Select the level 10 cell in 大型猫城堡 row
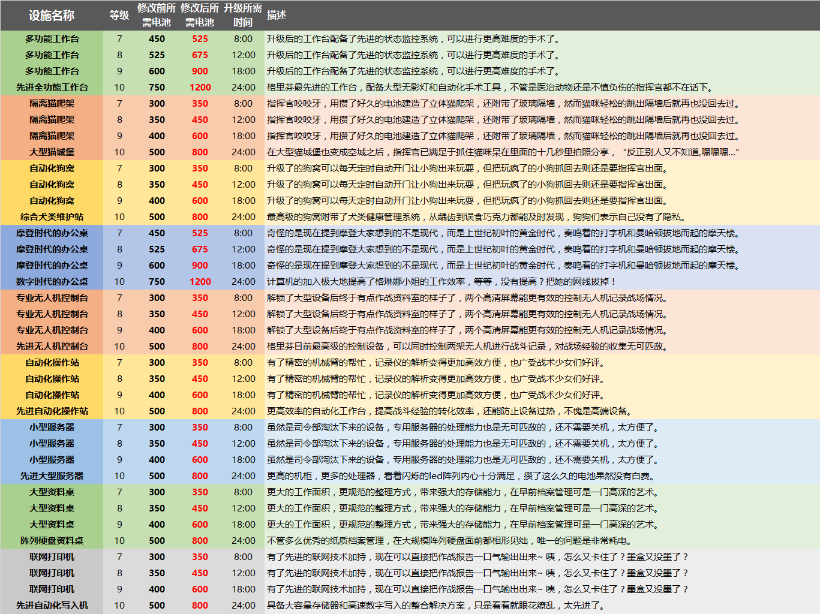This screenshot has height=614, width=820. (x=119, y=152)
